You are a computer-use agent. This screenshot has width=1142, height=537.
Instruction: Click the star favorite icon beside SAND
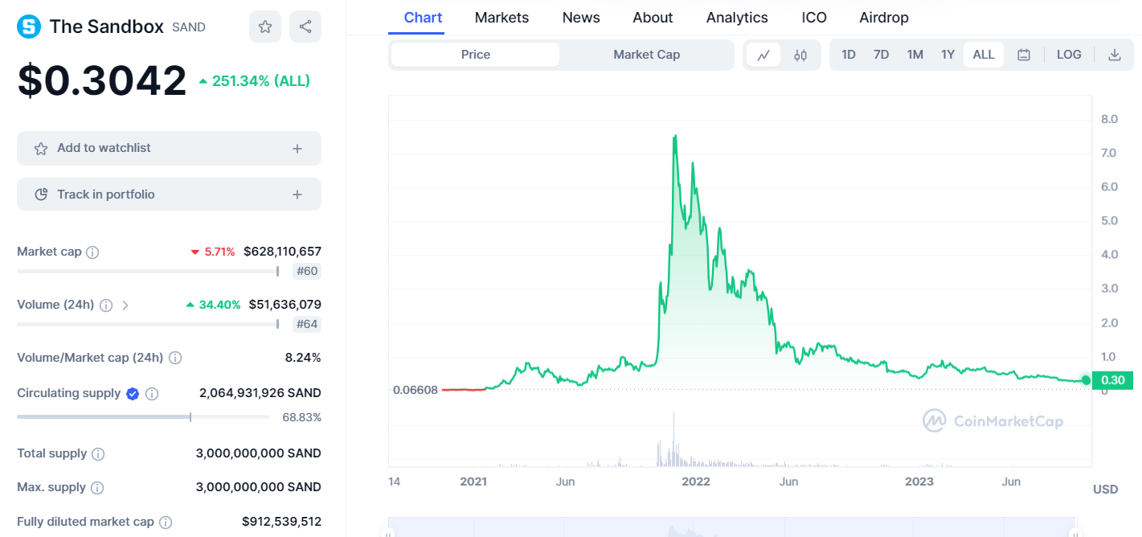(x=265, y=27)
